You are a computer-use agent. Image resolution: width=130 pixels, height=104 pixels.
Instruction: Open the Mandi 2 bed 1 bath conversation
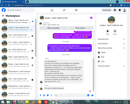coord(17,21)
